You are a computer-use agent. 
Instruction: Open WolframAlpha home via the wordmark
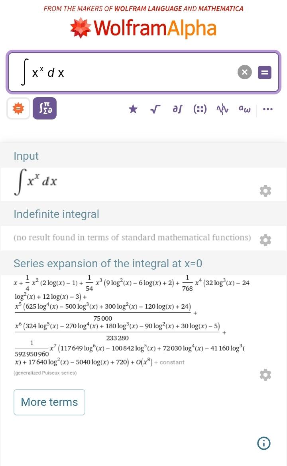point(155,28)
